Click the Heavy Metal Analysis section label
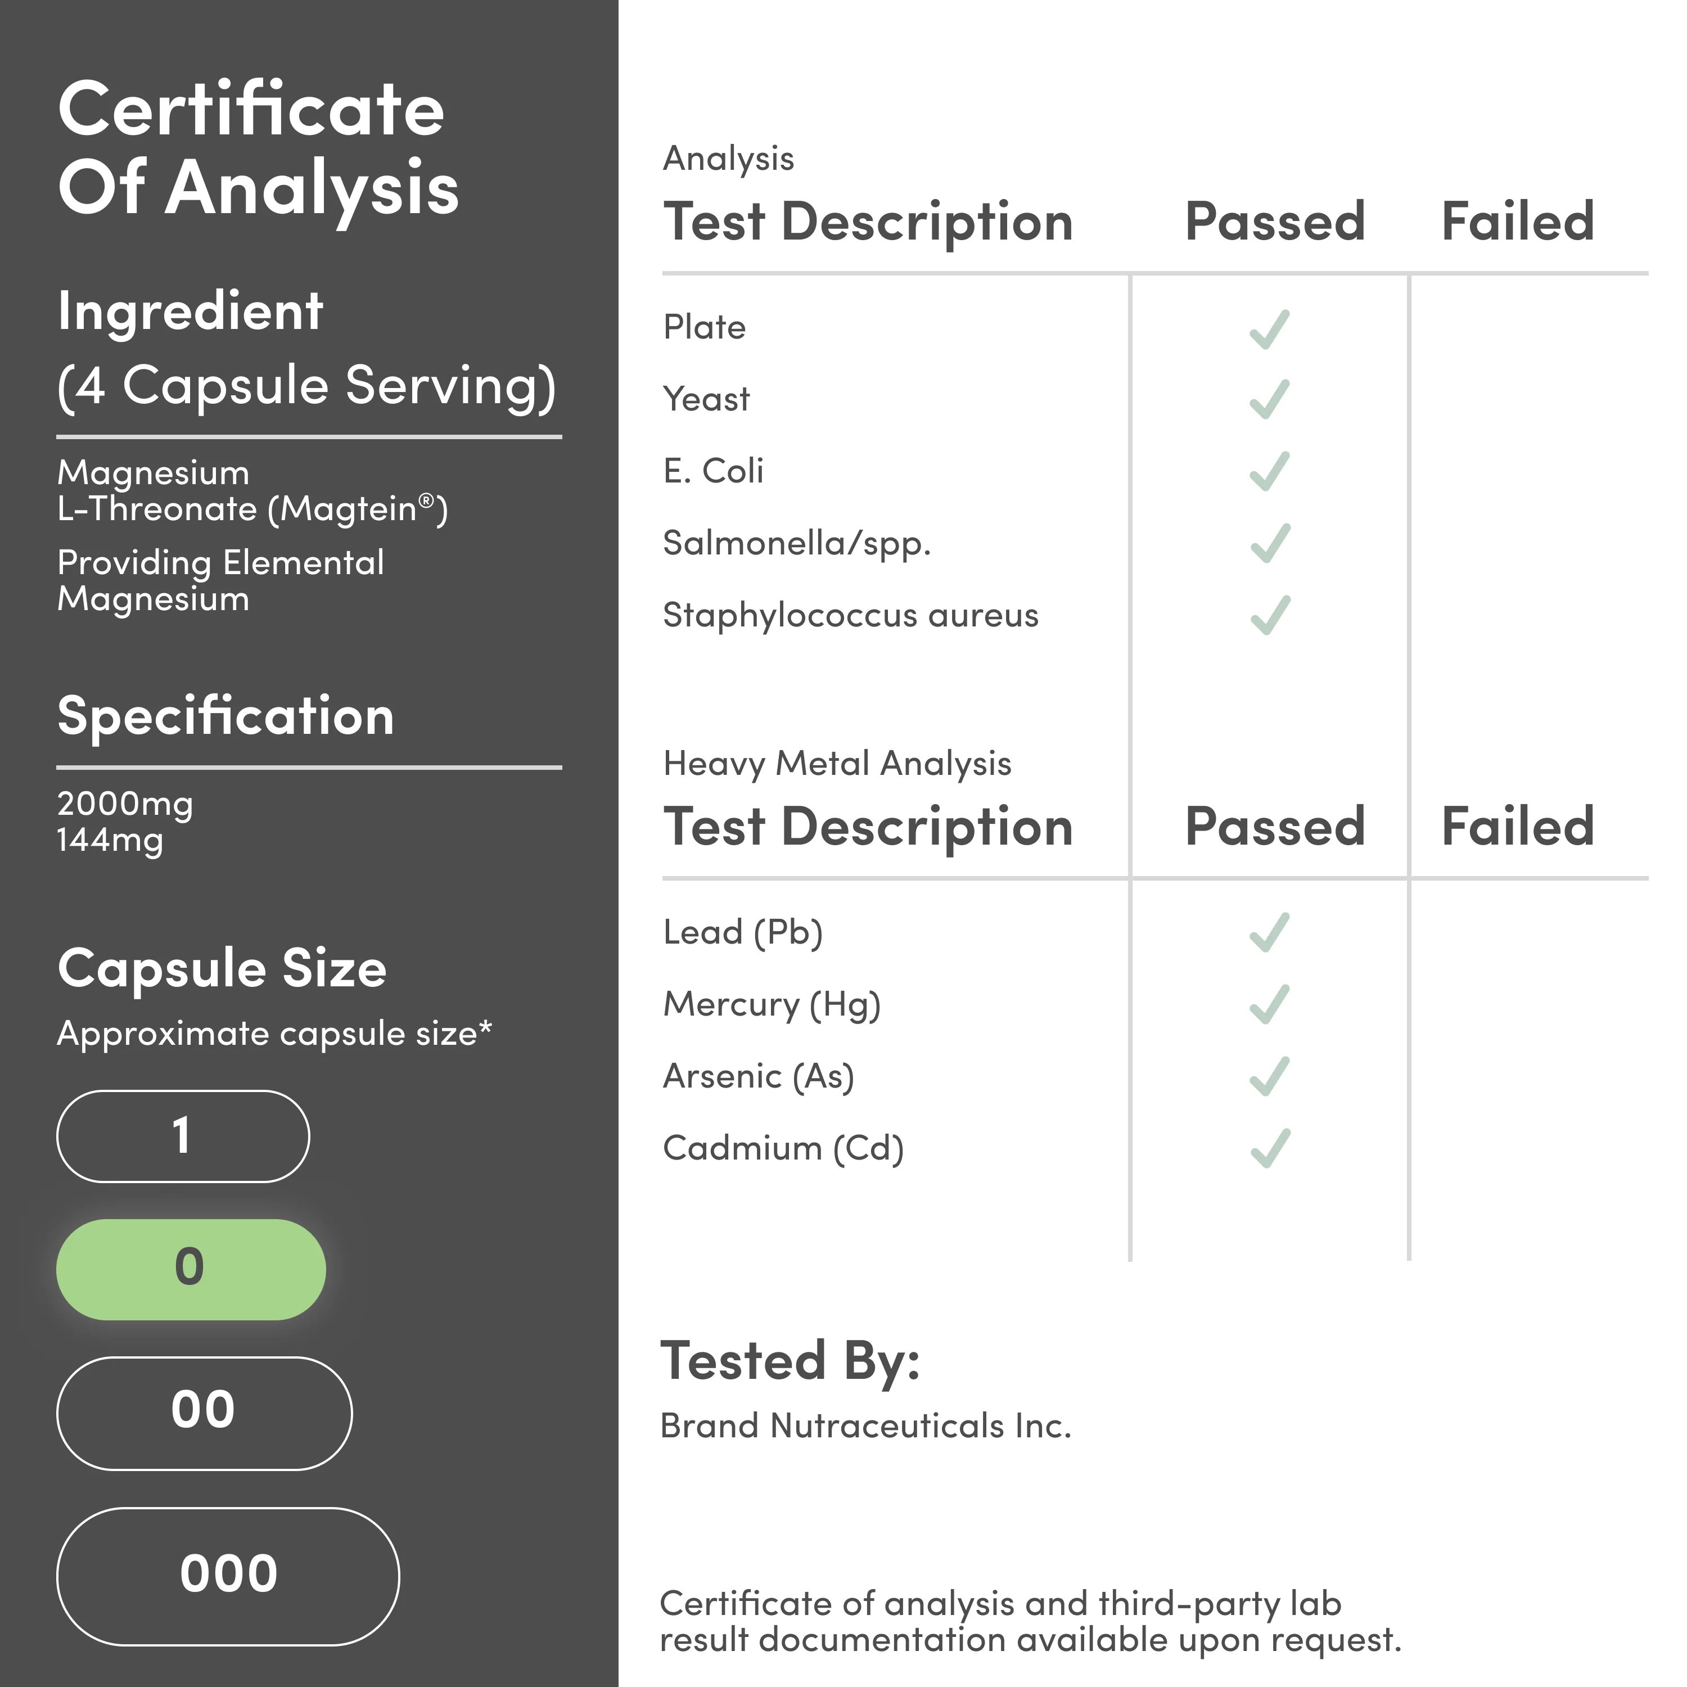1687x1687 pixels. (837, 763)
